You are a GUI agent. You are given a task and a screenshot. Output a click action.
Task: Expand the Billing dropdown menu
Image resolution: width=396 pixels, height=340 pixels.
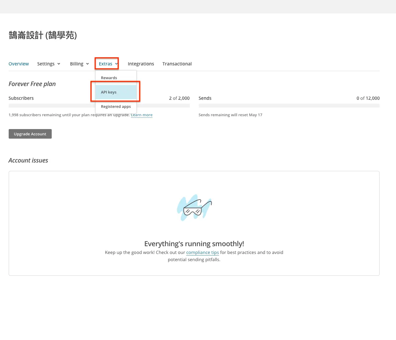pyautogui.click(x=79, y=64)
